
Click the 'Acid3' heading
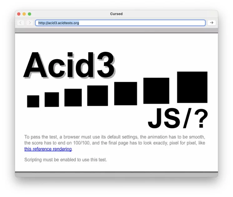69,65
